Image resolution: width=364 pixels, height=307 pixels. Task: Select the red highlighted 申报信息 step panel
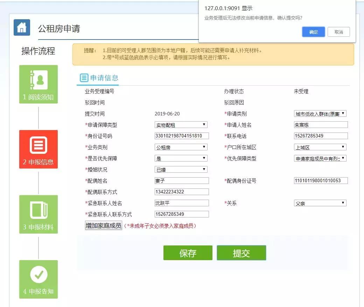click(38, 149)
